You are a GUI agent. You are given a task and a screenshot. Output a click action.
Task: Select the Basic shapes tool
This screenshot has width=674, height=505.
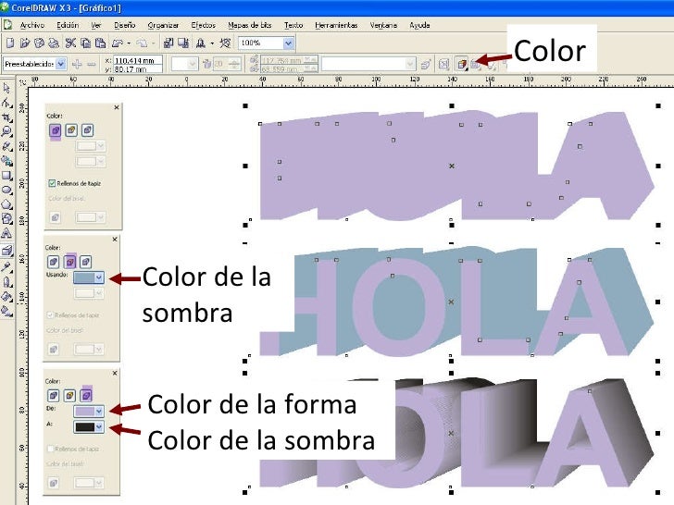(x=6, y=219)
